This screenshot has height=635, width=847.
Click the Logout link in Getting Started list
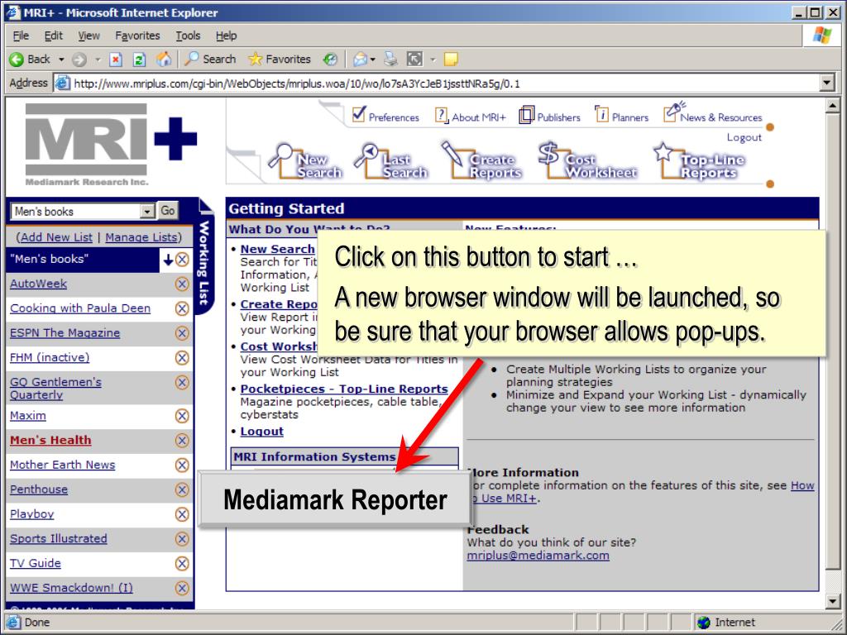coord(261,431)
